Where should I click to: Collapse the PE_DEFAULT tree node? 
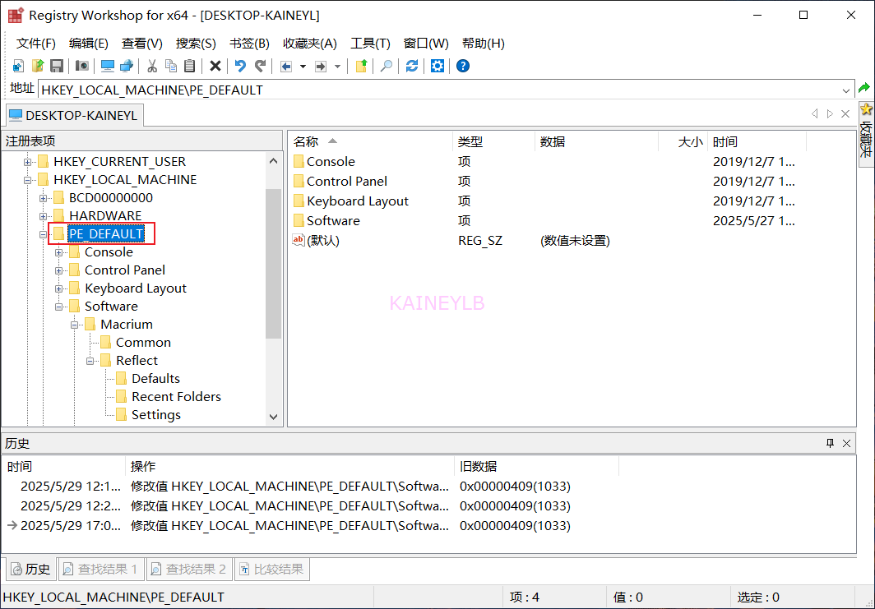(43, 234)
